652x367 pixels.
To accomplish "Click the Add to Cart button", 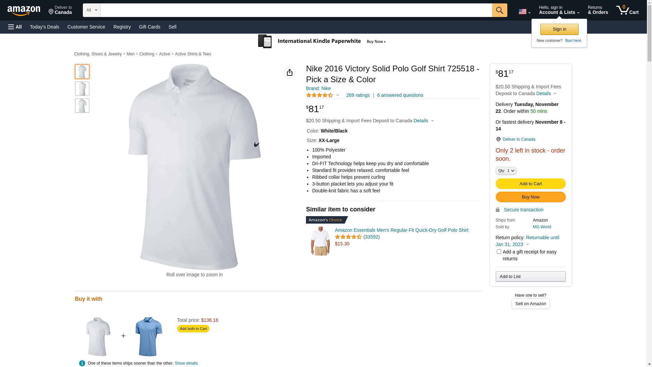I will pyautogui.click(x=530, y=184).
